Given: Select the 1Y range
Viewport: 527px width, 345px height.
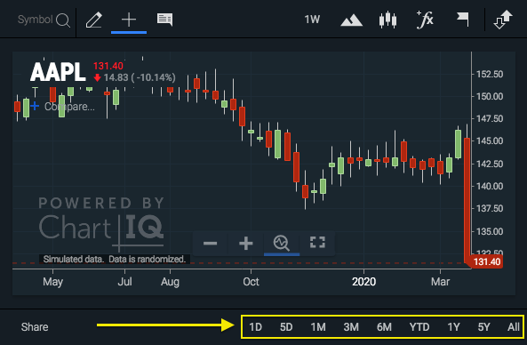Looking at the screenshot, I should pyautogui.click(x=453, y=327).
